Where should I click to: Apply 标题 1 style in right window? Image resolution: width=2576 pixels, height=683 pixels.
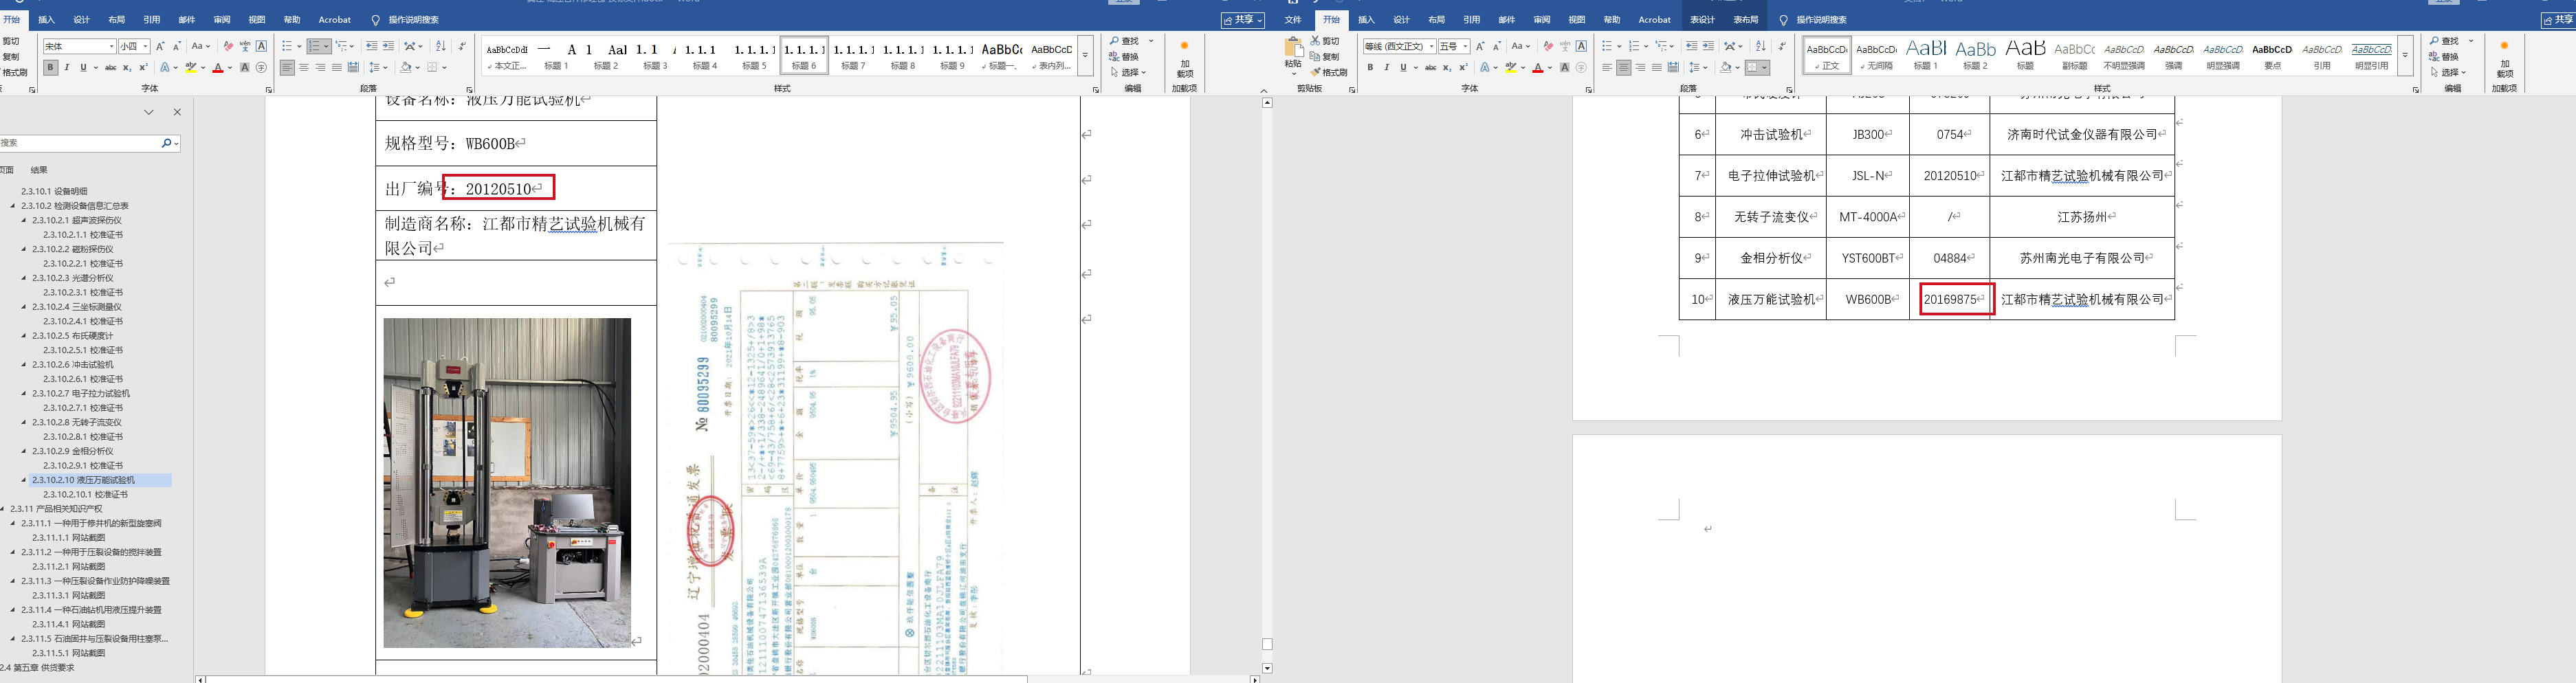pos(1926,56)
